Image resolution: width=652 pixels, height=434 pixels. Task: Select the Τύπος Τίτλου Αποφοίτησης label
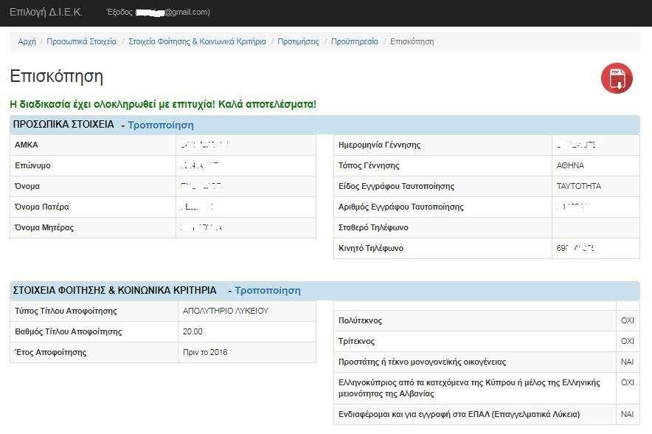point(66,311)
